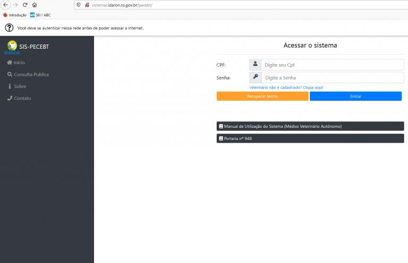Click the browser address bar URL
This screenshot has width=408, height=263.
pyautogui.click(x=122, y=5)
